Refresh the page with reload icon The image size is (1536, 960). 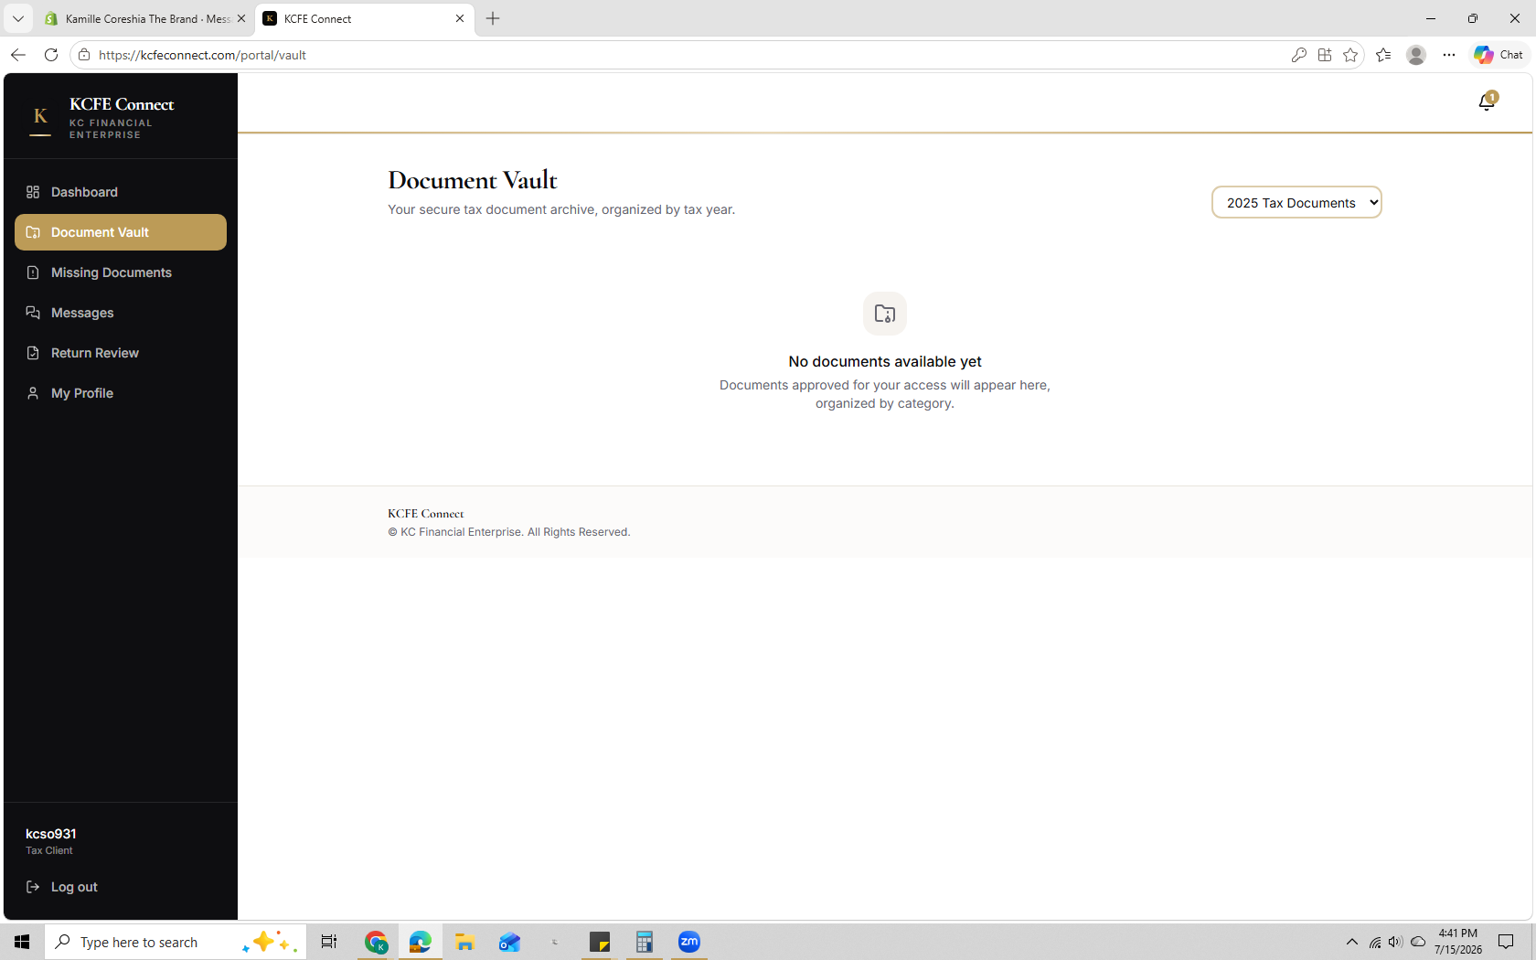51,55
